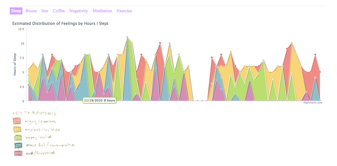Select the Booze tab
Image resolution: width=337 pixels, height=166 pixels.
point(31,11)
